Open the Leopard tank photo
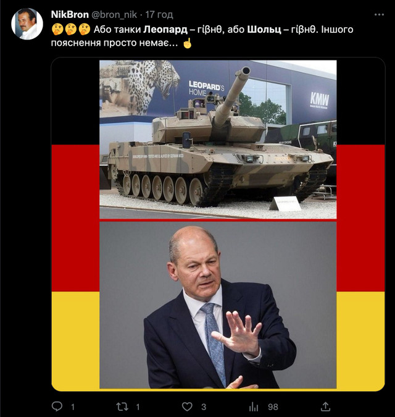This screenshot has width=395, height=417. tap(218, 140)
